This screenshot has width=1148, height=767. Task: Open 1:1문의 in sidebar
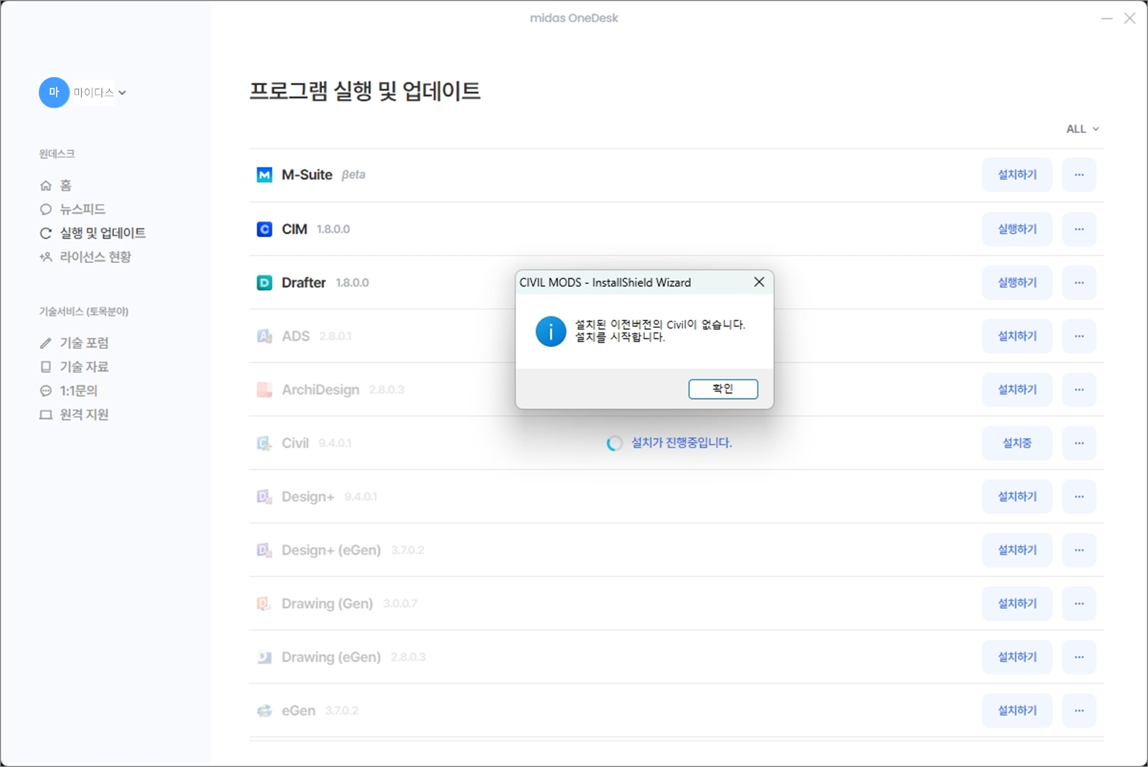[x=69, y=391]
